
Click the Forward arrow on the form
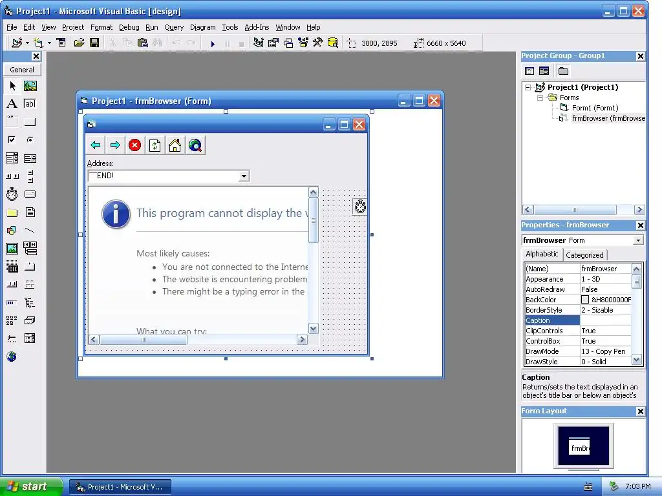tap(115, 145)
